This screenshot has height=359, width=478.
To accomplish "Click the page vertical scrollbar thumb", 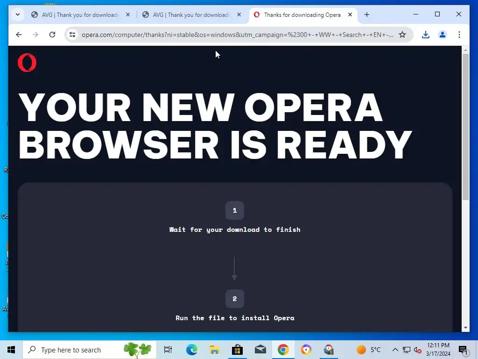I will pyautogui.click(x=465, y=126).
